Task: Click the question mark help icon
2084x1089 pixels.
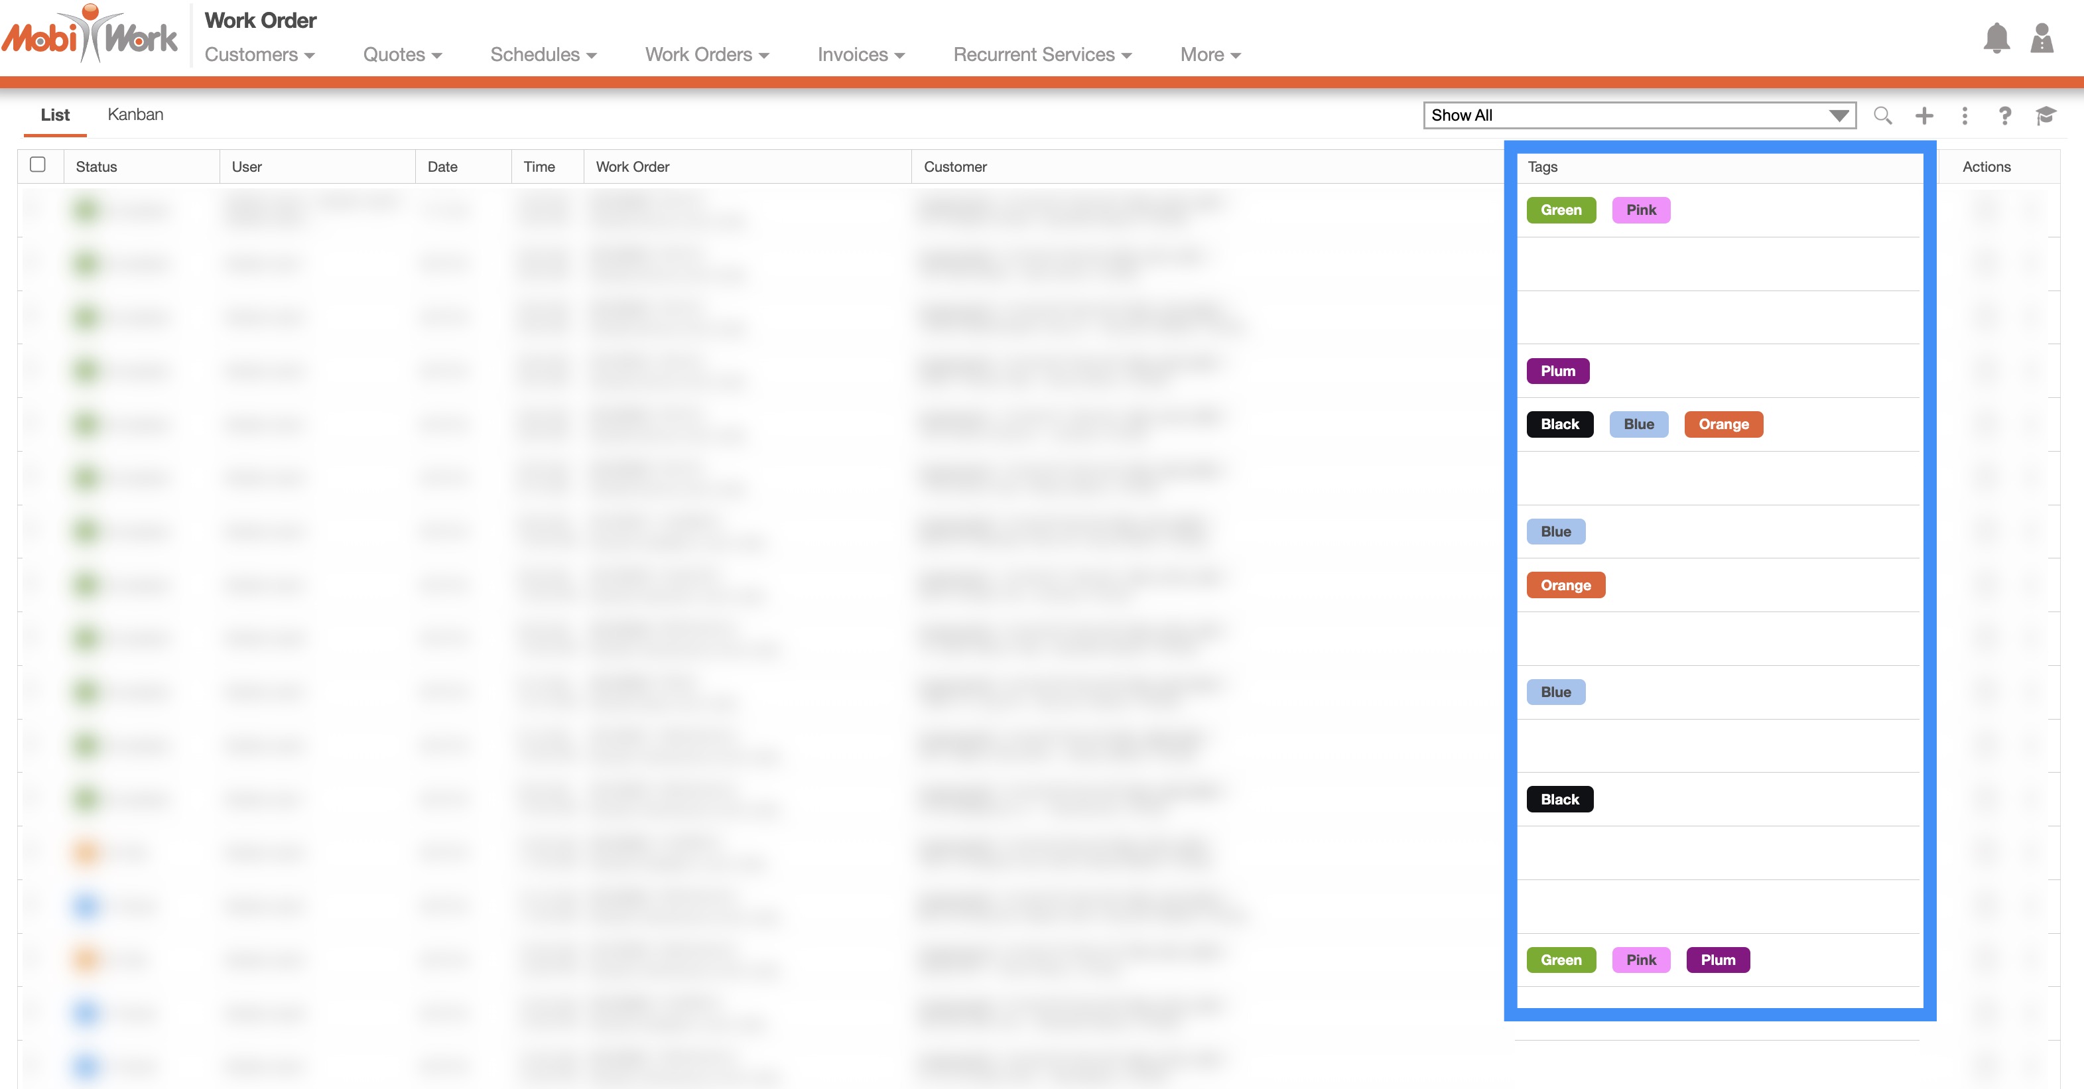Action: click(2004, 115)
